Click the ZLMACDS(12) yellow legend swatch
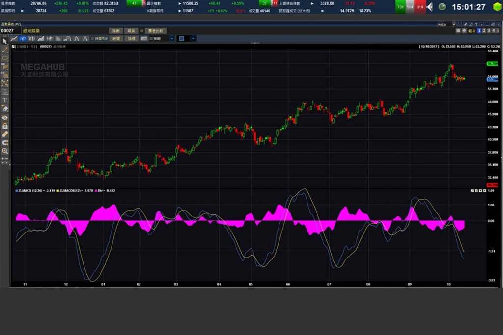Screen dimensions: 503x335 (x=58, y=191)
